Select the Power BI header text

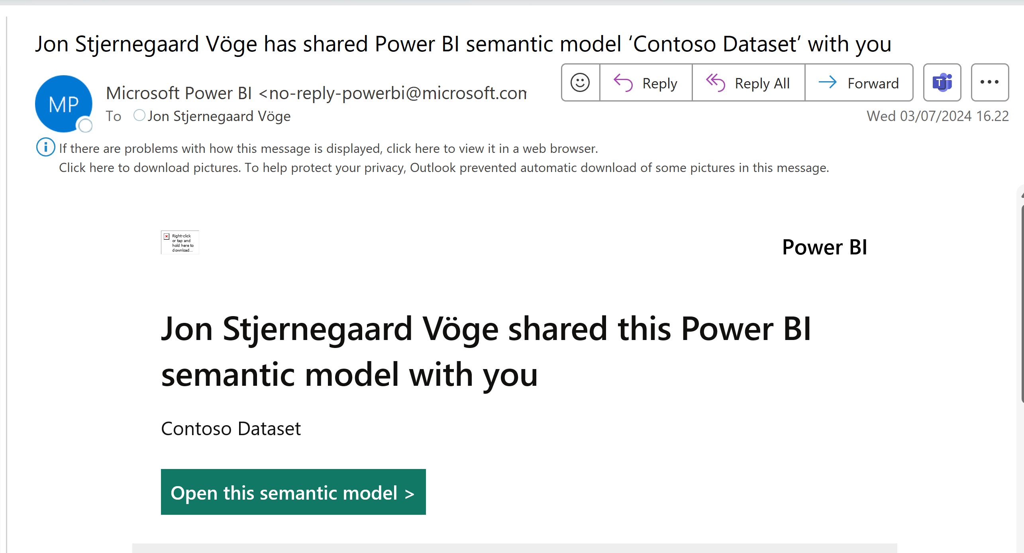(824, 247)
